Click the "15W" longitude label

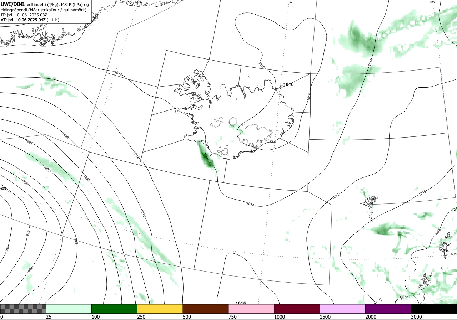289,2
